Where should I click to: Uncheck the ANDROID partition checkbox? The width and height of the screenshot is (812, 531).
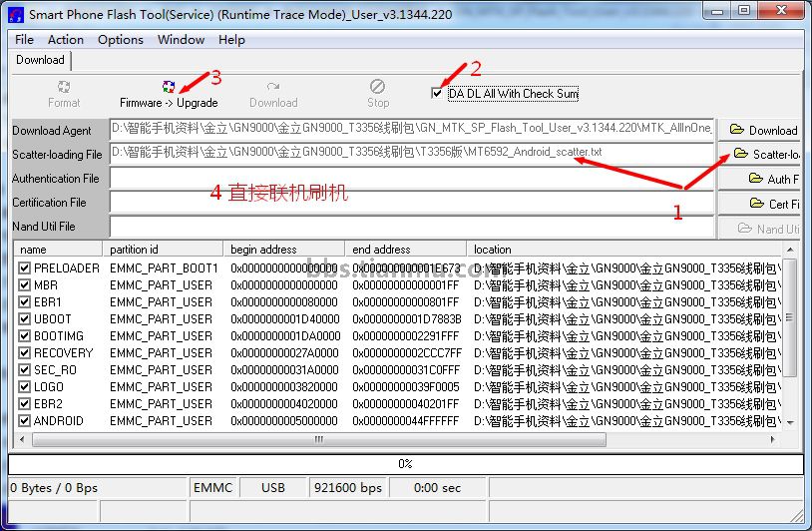pyautogui.click(x=24, y=420)
